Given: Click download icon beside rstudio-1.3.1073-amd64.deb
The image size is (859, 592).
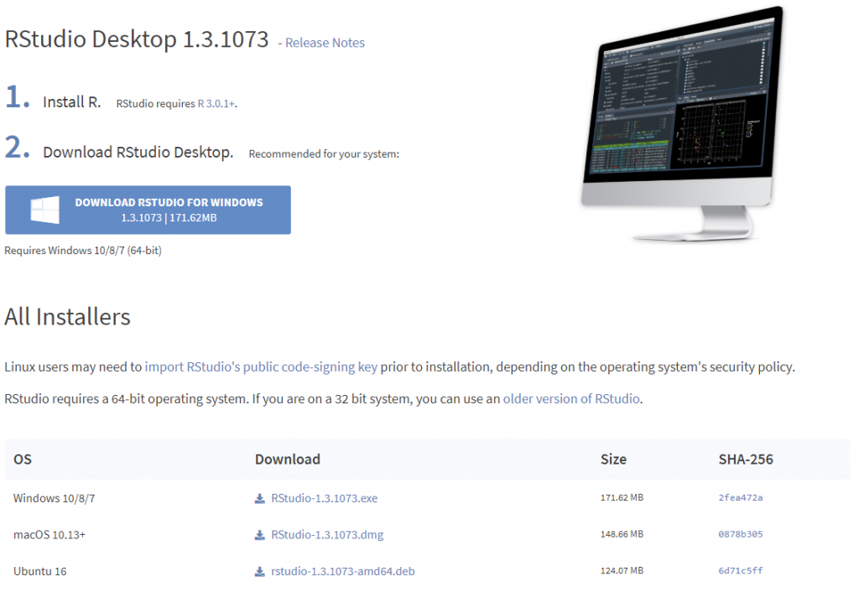Looking at the screenshot, I should coord(260,572).
